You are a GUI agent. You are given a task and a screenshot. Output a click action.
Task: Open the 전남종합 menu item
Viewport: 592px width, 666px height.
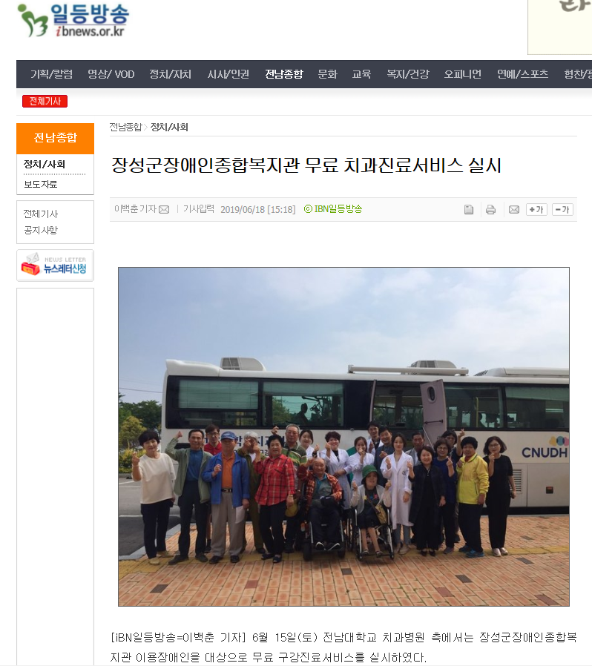pyautogui.click(x=284, y=74)
